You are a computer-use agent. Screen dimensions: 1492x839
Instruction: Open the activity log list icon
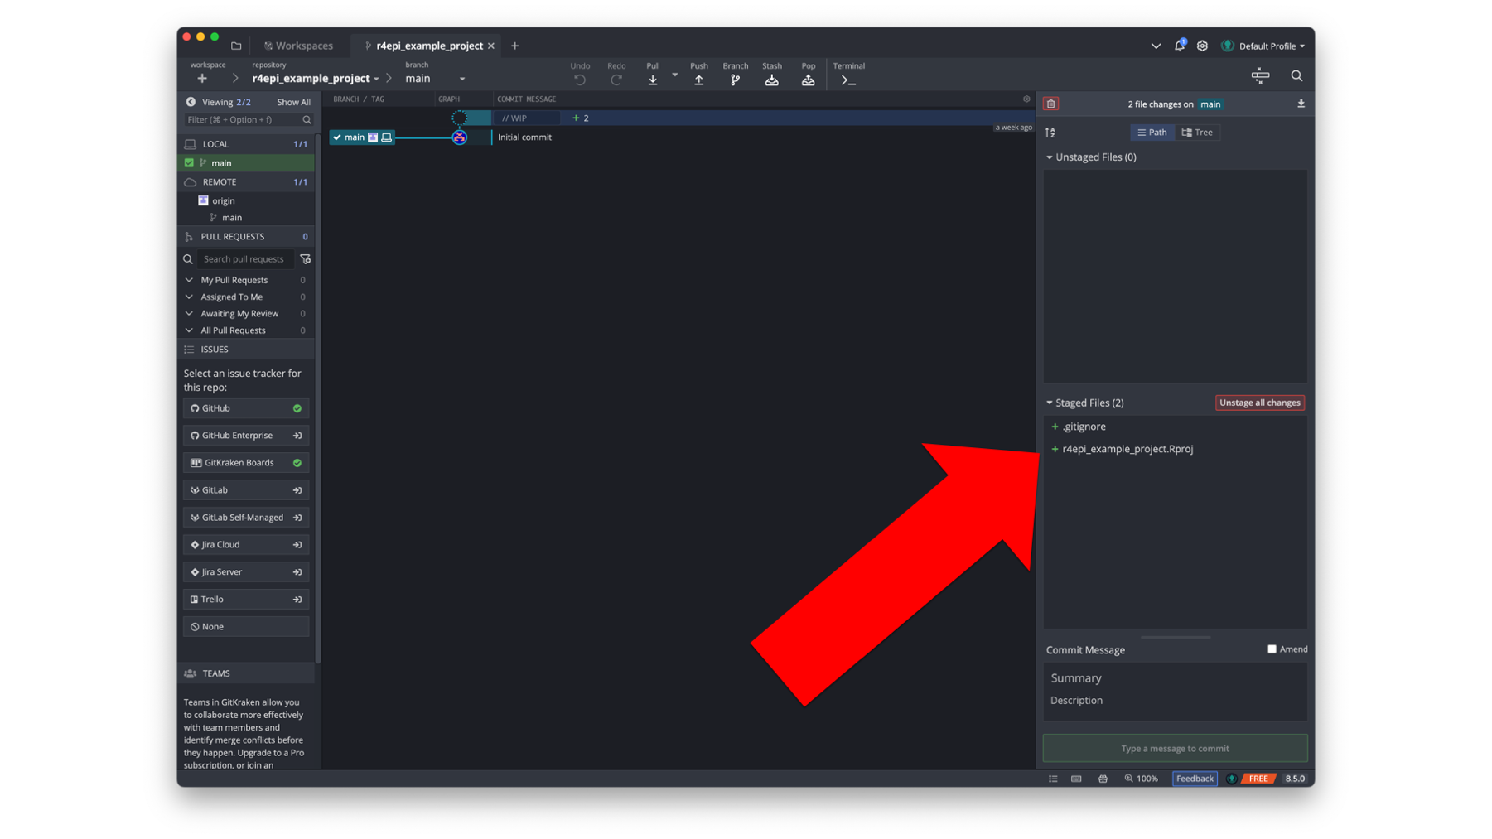[1053, 779]
